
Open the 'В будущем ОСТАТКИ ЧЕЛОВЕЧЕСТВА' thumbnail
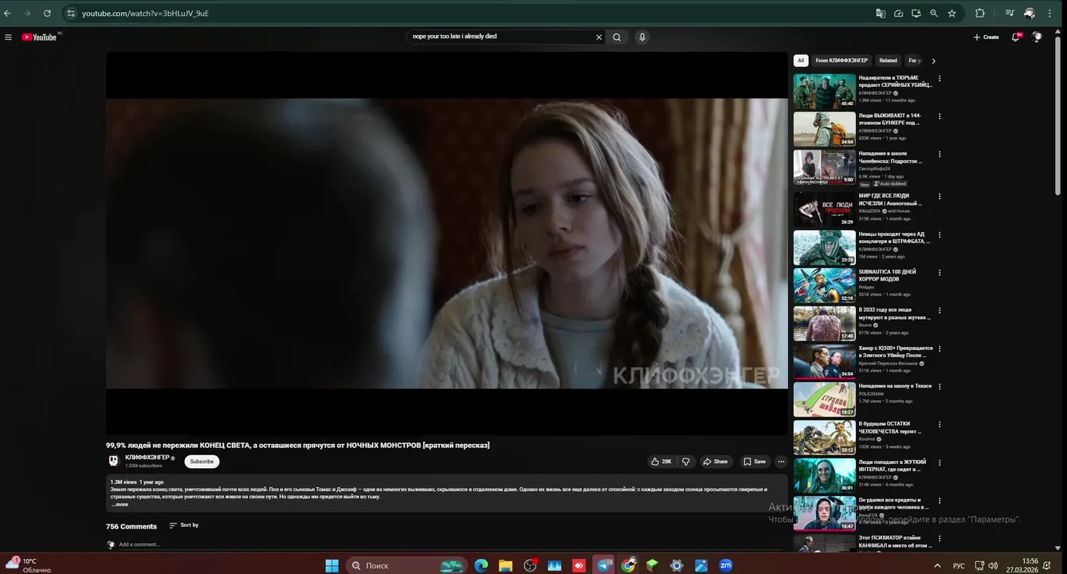[x=824, y=437]
